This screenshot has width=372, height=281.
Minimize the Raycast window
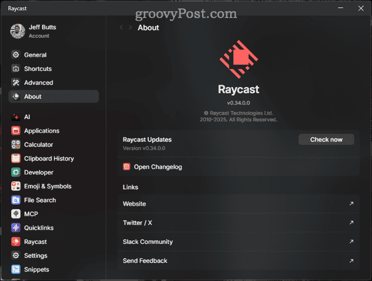point(340,8)
